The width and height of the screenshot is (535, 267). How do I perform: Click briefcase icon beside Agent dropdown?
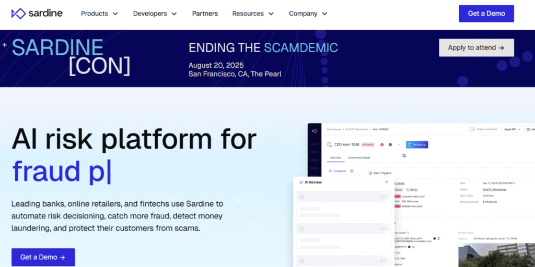[x=529, y=129]
